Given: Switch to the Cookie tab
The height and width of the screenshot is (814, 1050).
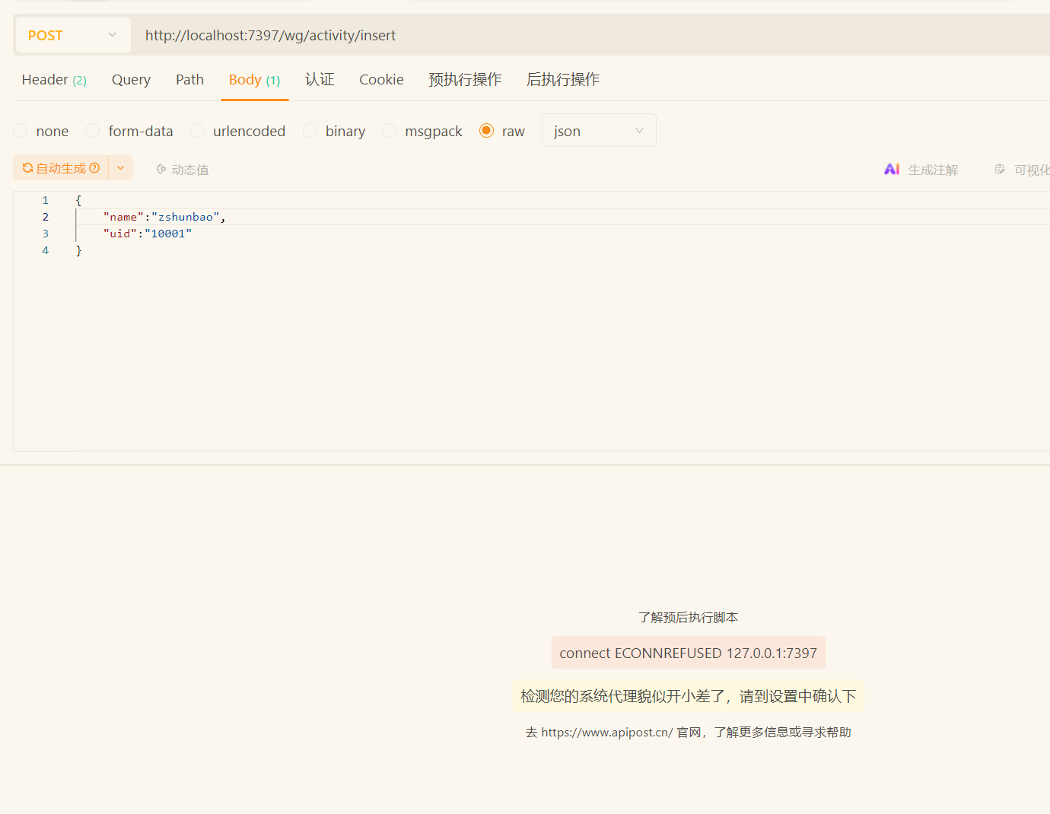Looking at the screenshot, I should click(x=381, y=80).
